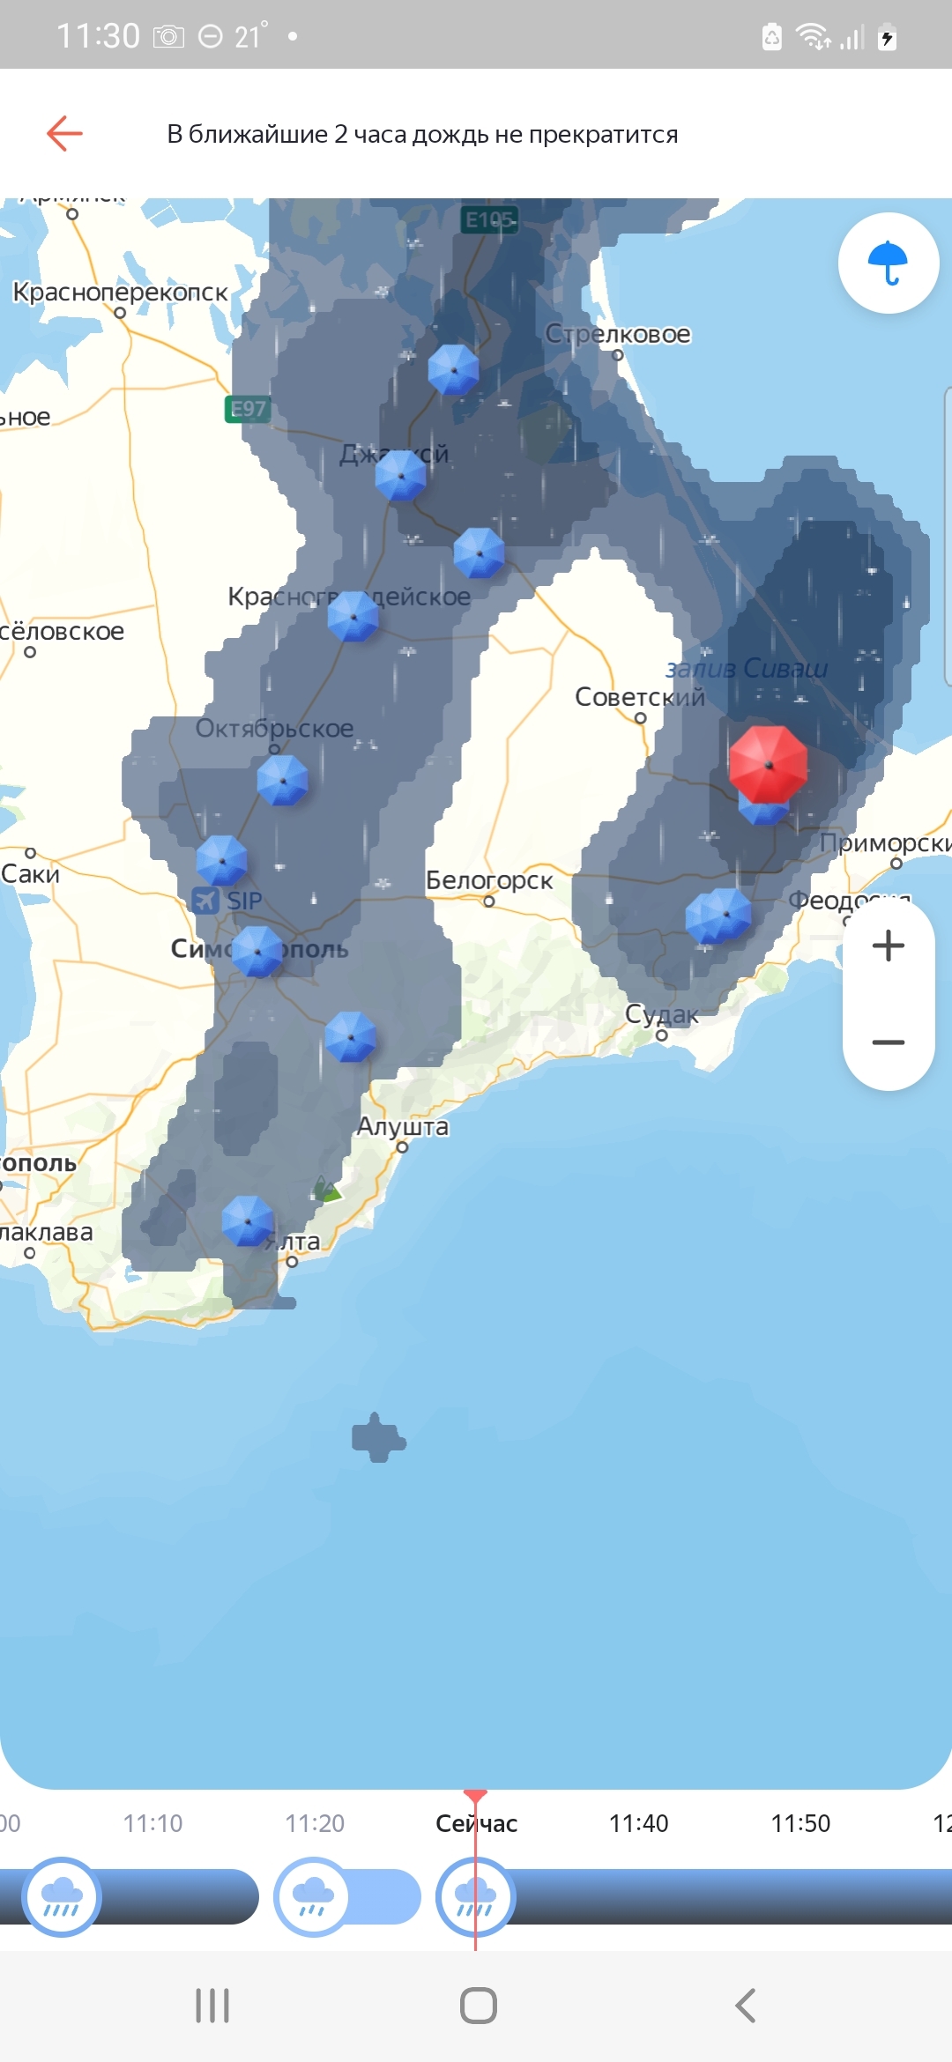Tap the leftmost rain cloud timeline icon
This screenshot has width=952, height=2062.
tap(62, 1896)
